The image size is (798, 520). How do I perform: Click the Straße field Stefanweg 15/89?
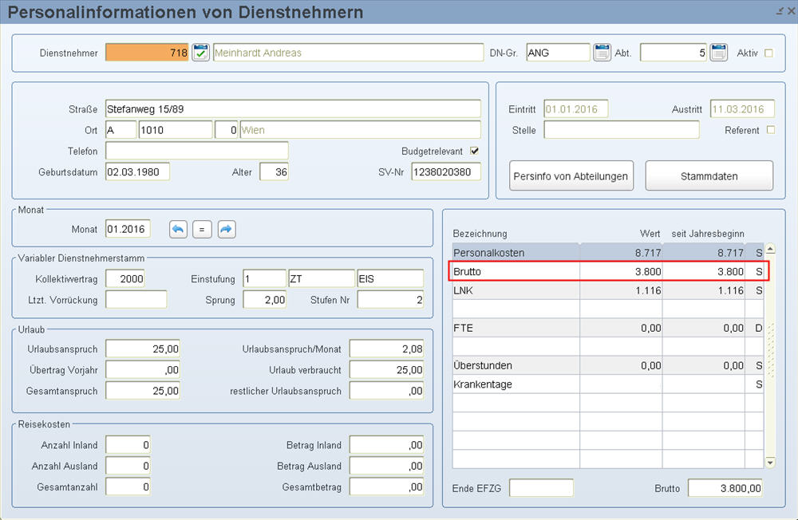[293, 109]
